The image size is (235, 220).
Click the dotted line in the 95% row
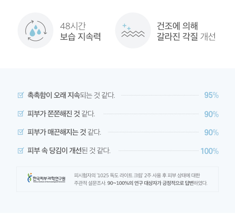(160, 95)
